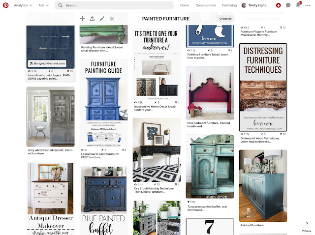This screenshot has height=235, width=315.
Task: Click into the Search field
Action: [114, 5]
